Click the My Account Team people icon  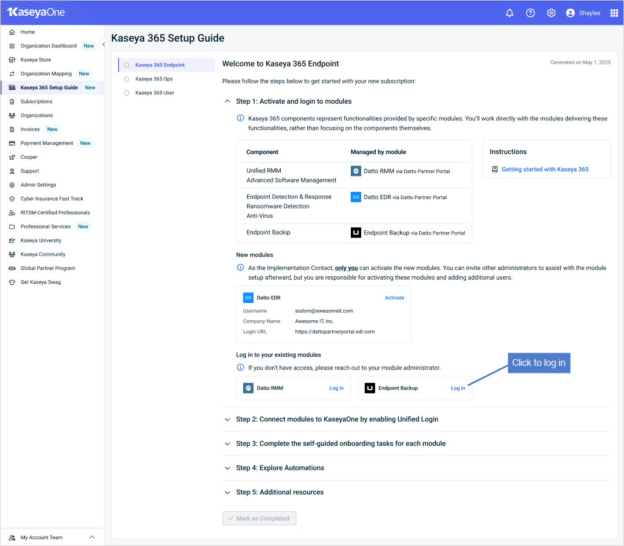[x=12, y=538]
